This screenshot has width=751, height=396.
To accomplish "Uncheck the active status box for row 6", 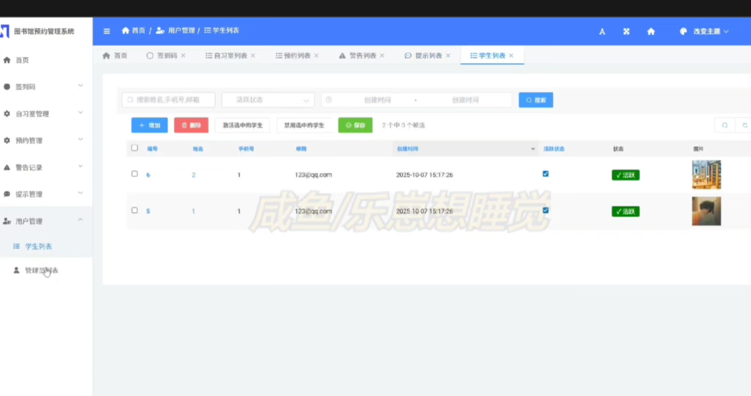I will tap(545, 174).
